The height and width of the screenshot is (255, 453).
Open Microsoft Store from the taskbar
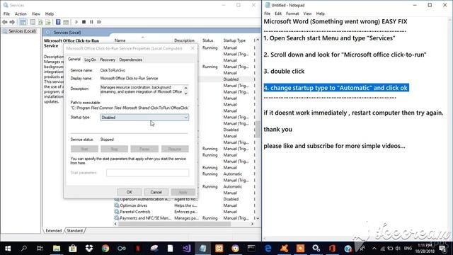click(73, 249)
